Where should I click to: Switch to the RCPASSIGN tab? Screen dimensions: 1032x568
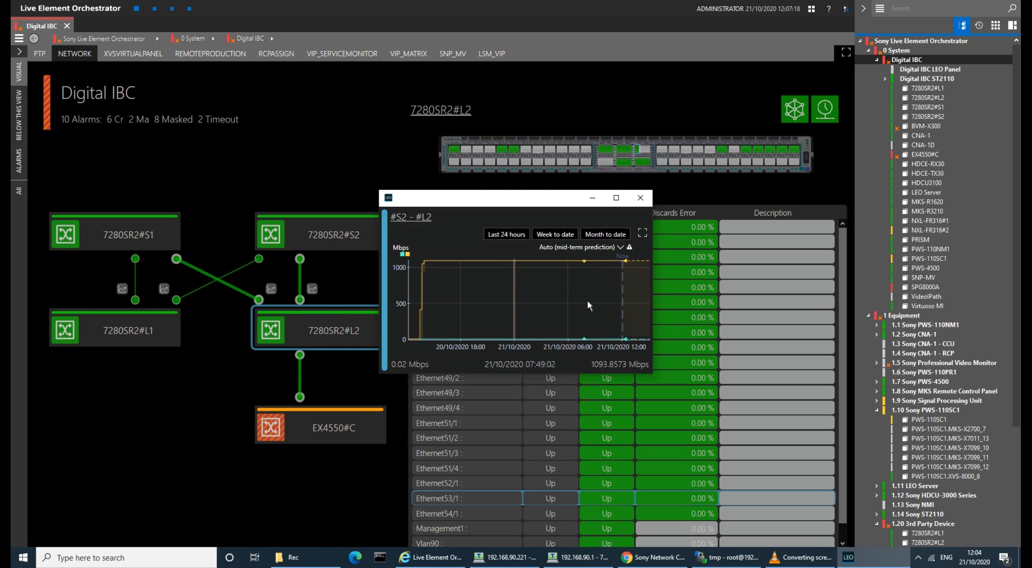[276, 53]
